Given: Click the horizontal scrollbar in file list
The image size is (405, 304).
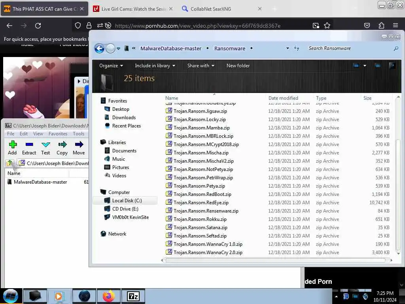Looking at the screenshot, I should (275, 260).
